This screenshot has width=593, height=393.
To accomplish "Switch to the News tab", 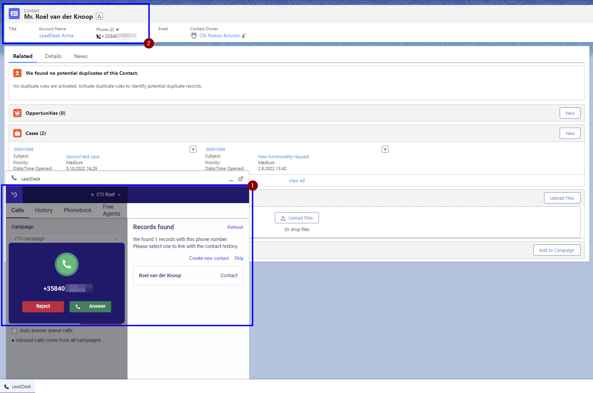I will coord(81,56).
